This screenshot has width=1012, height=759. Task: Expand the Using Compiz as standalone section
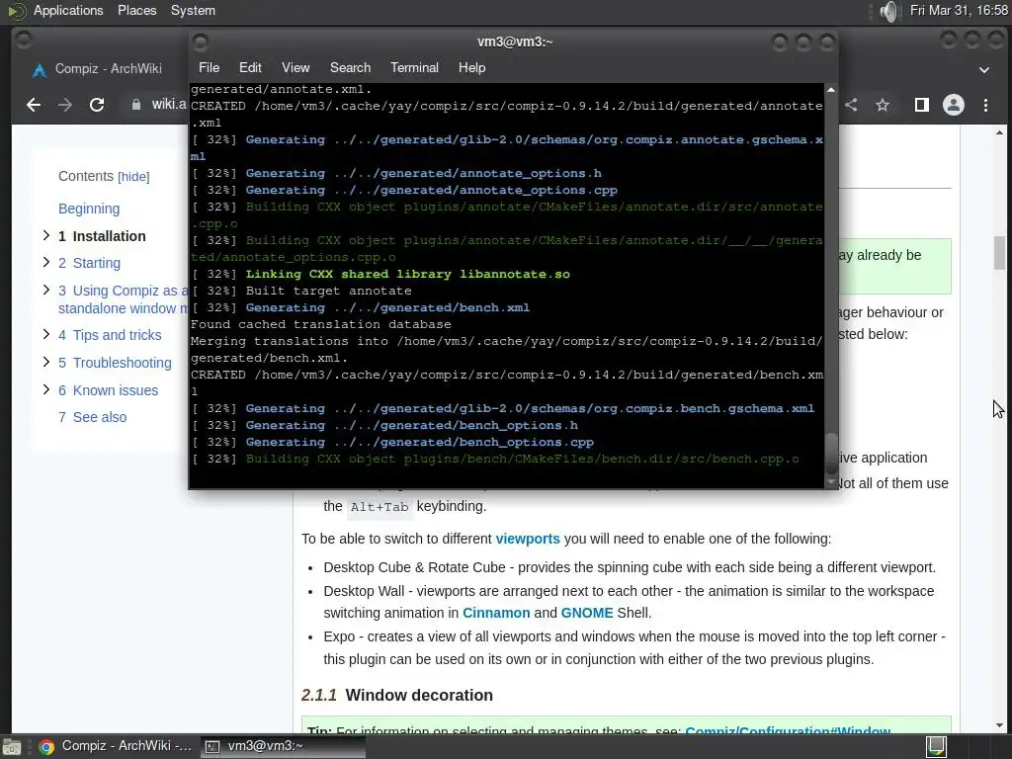pyautogui.click(x=45, y=290)
